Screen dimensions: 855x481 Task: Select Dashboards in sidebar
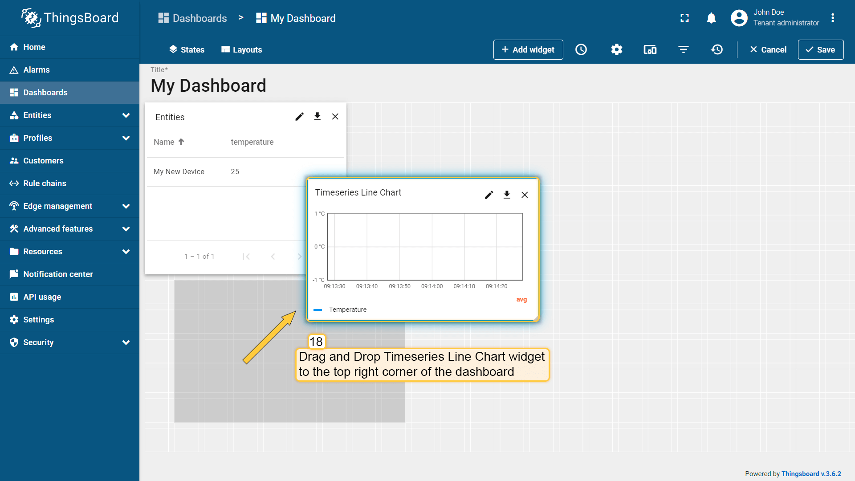point(69,93)
